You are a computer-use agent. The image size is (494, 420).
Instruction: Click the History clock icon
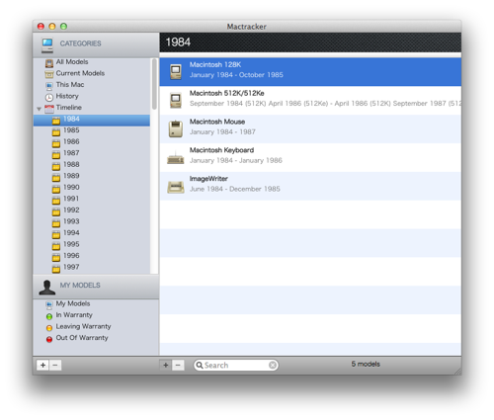(x=49, y=97)
